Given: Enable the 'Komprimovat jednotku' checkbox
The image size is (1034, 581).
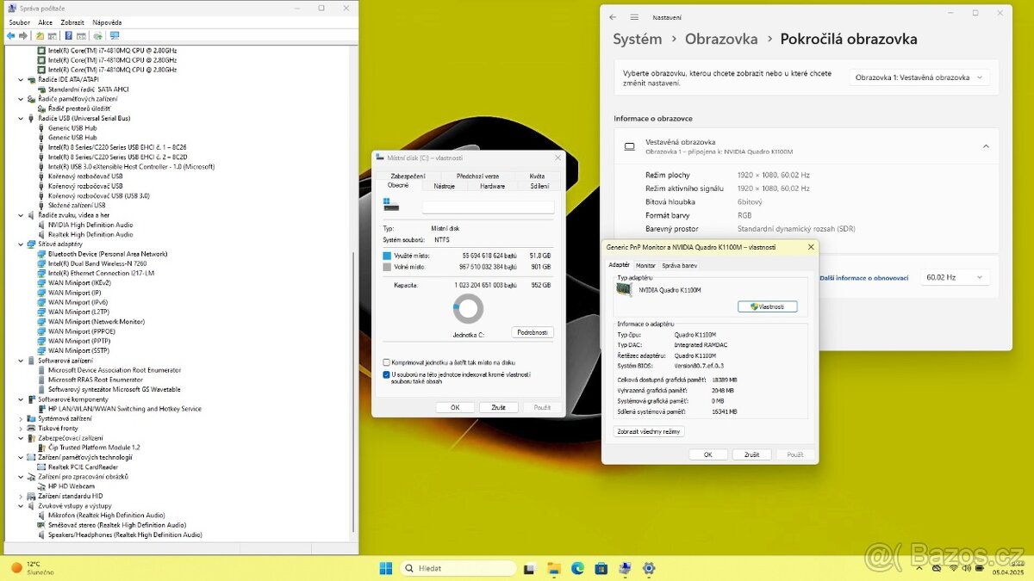Looking at the screenshot, I should click(387, 362).
